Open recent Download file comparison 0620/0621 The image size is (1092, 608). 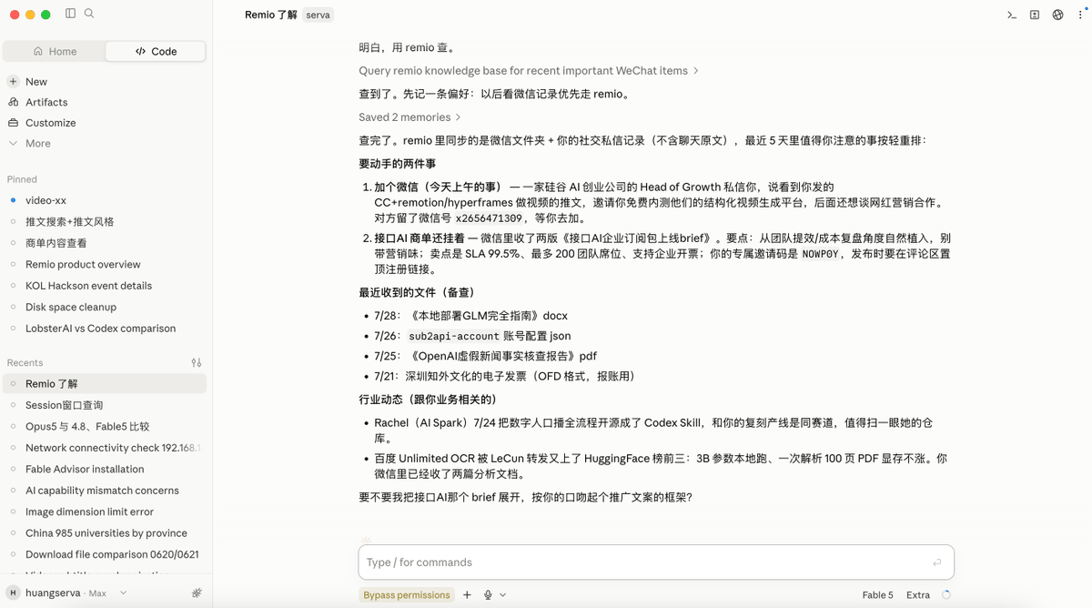[x=106, y=554]
